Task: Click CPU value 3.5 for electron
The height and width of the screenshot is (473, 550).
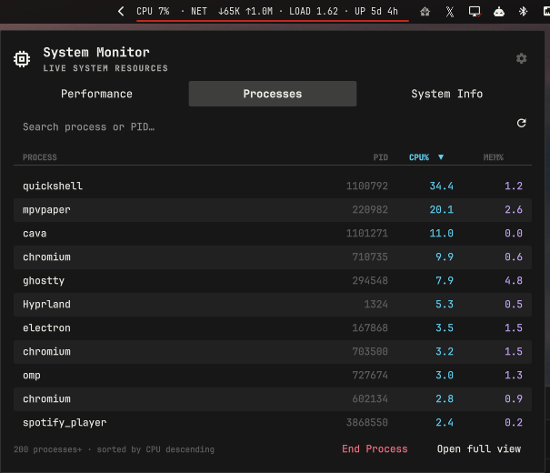Action: 445,328
